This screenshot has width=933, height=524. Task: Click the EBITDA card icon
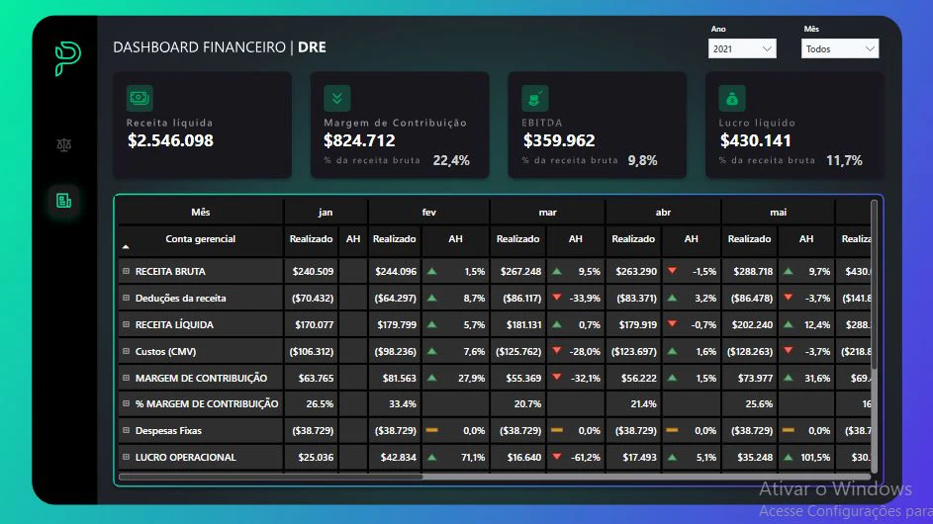click(535, 98)
